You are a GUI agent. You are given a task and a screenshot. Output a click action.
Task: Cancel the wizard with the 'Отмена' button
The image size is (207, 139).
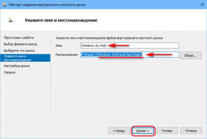point(190,131)
